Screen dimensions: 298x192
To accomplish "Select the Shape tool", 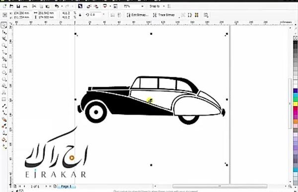I will (4, 32).
